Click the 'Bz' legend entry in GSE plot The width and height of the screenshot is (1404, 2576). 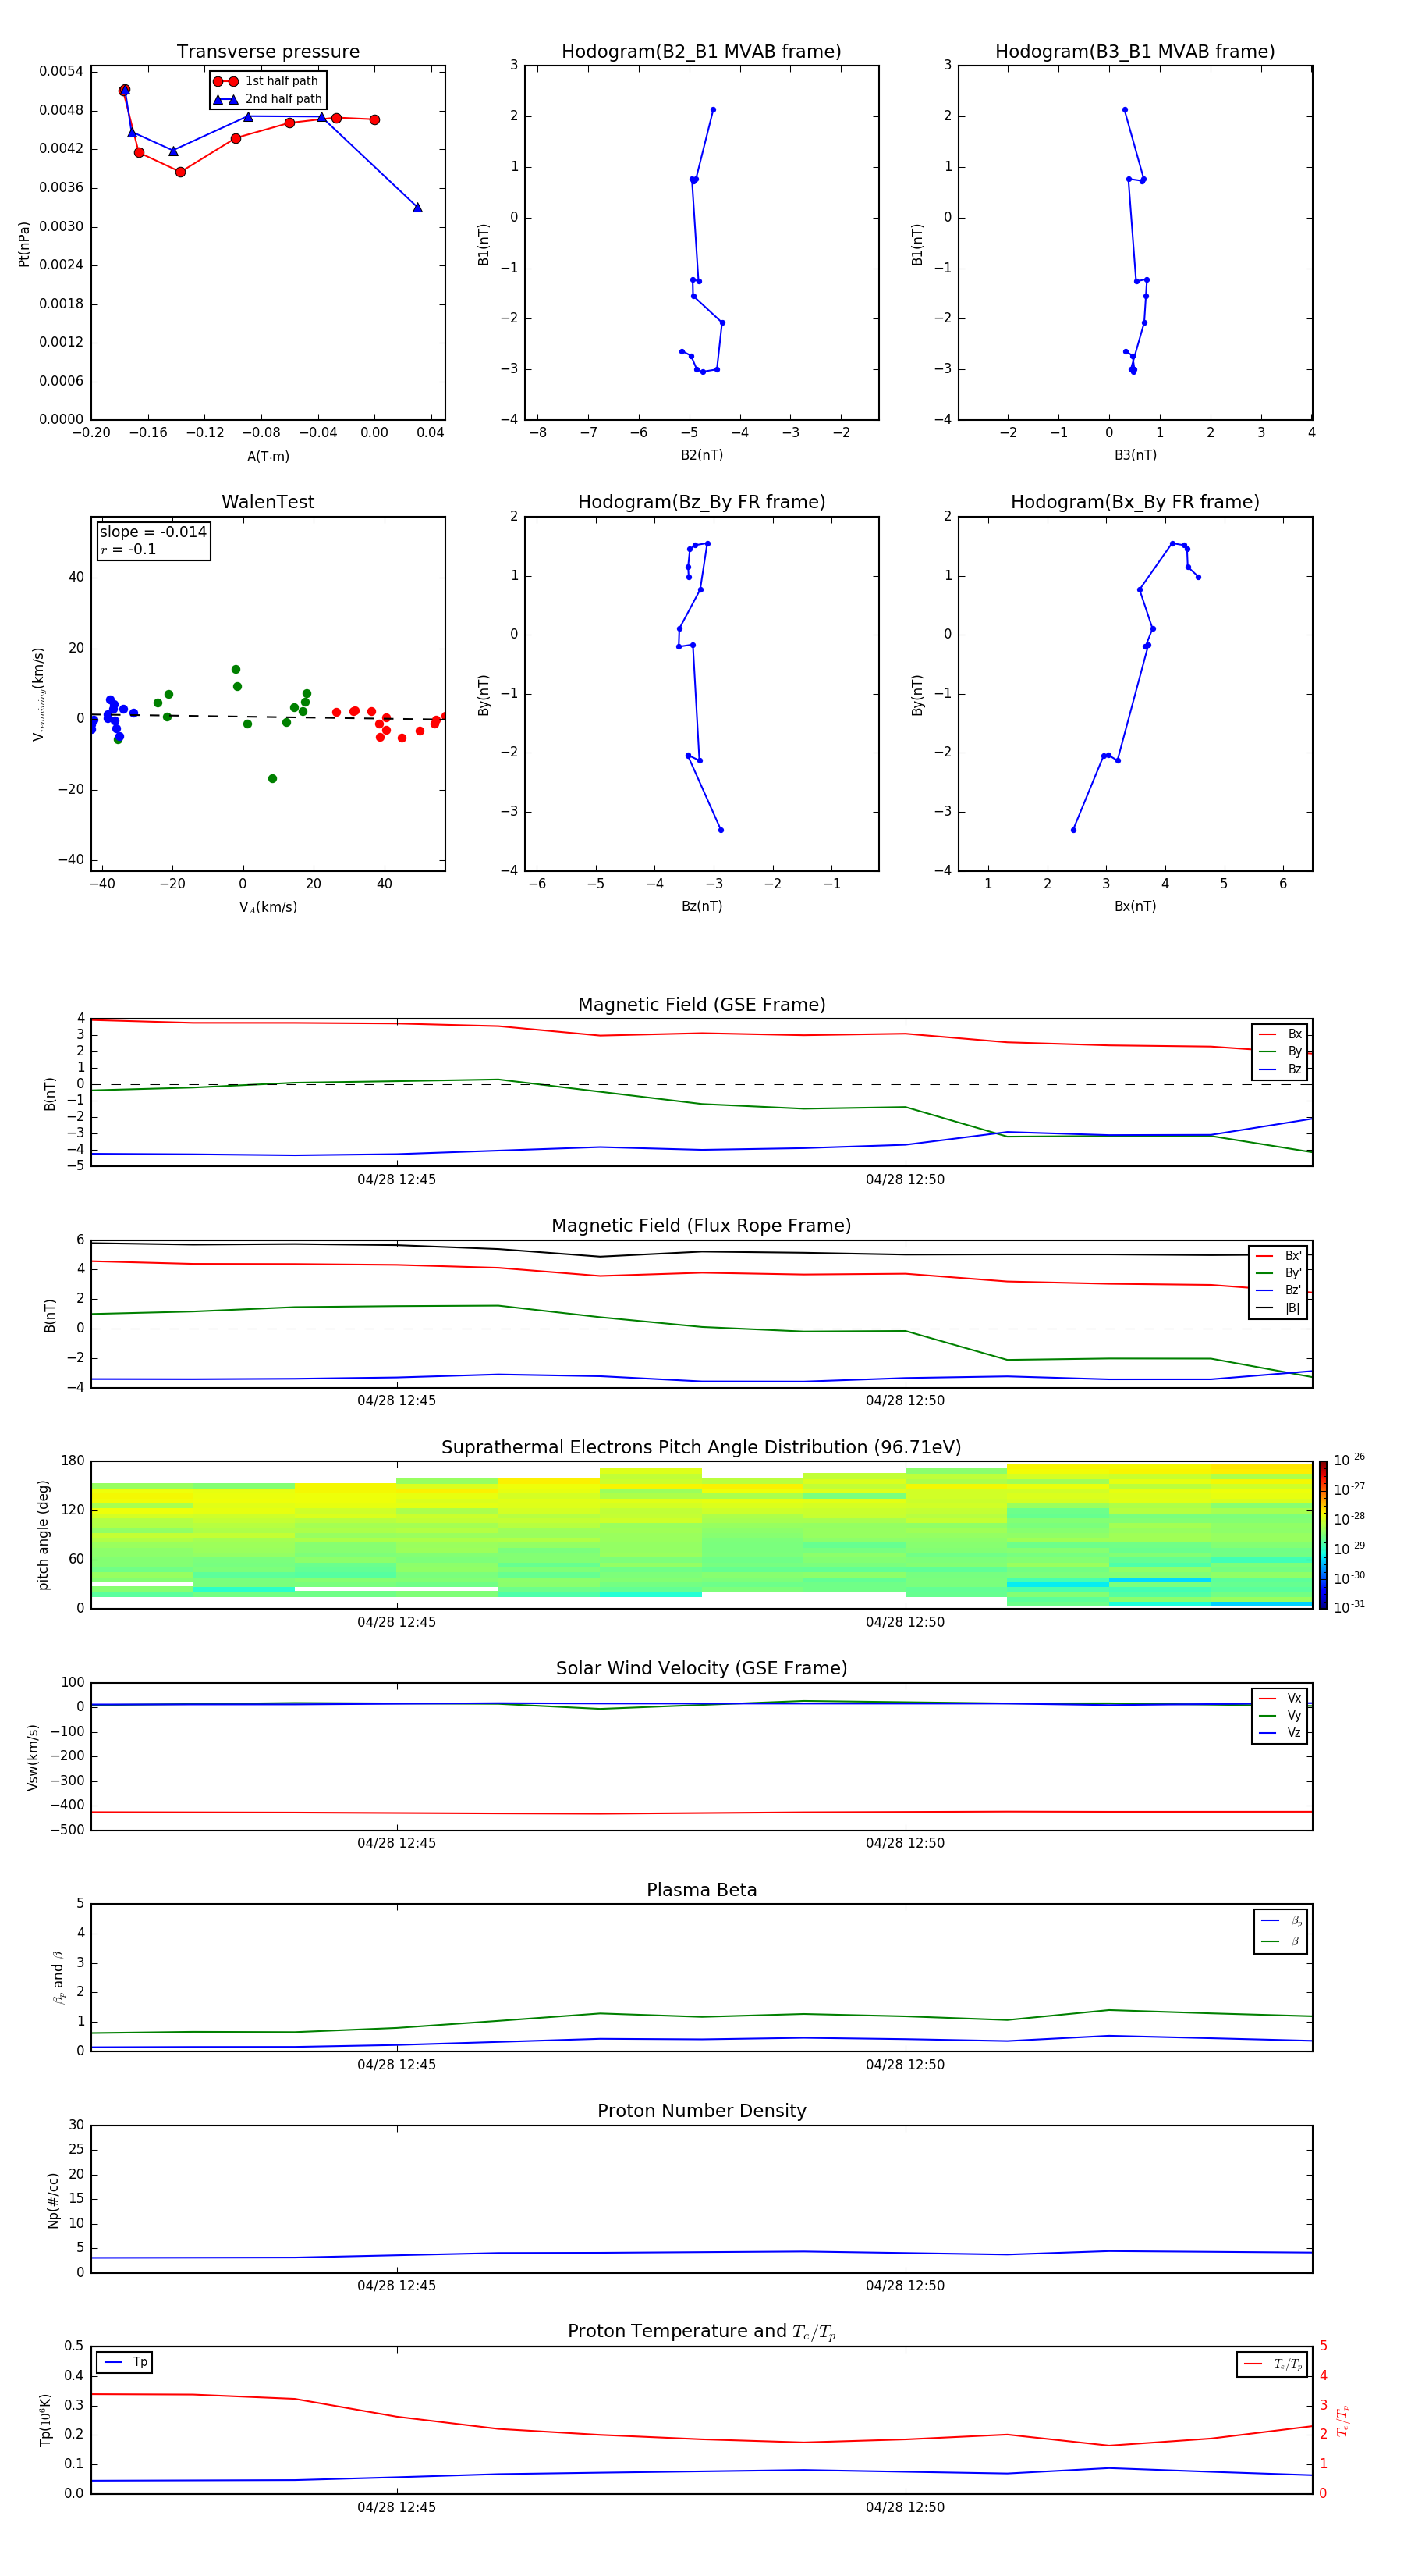click(x=1280, y=1069)
